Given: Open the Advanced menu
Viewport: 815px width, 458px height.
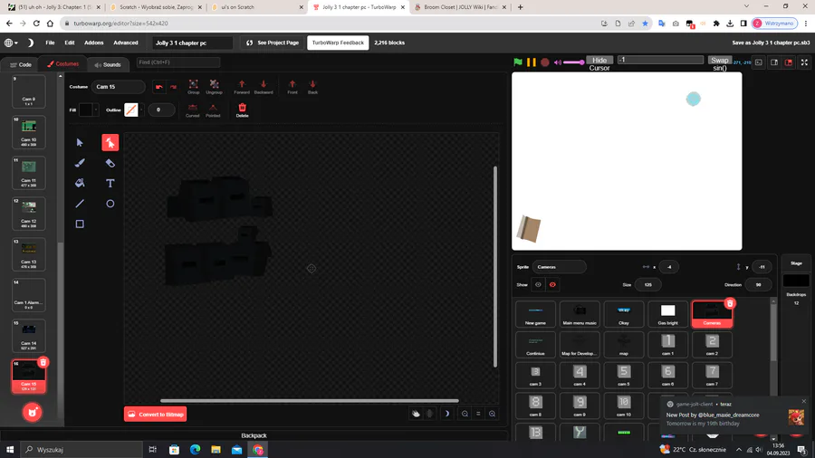Looking at the screenshot, I should click(126, 43).
